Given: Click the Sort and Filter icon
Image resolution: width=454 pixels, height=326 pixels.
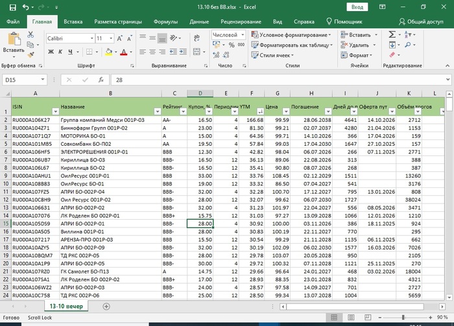Looking at the screenshot, I should pos(409,36).
